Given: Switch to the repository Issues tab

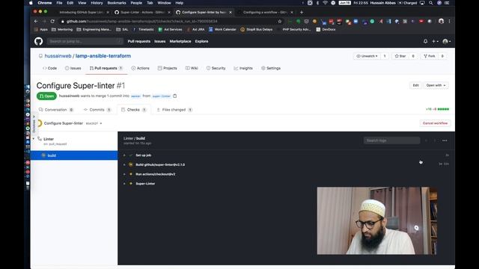Looking at the screenshot, I should [73, 68].
